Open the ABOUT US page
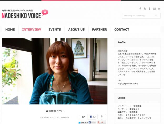164x124 pixels. point(76,29)
